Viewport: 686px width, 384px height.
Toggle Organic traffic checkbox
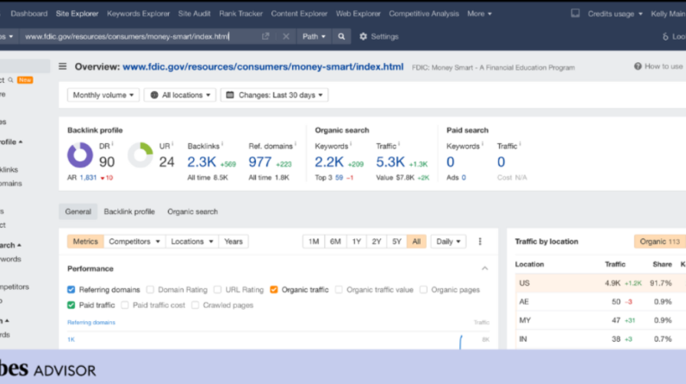[274, 289]
